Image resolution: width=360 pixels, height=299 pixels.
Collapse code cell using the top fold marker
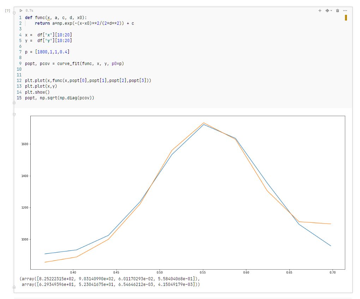point(14,13)
